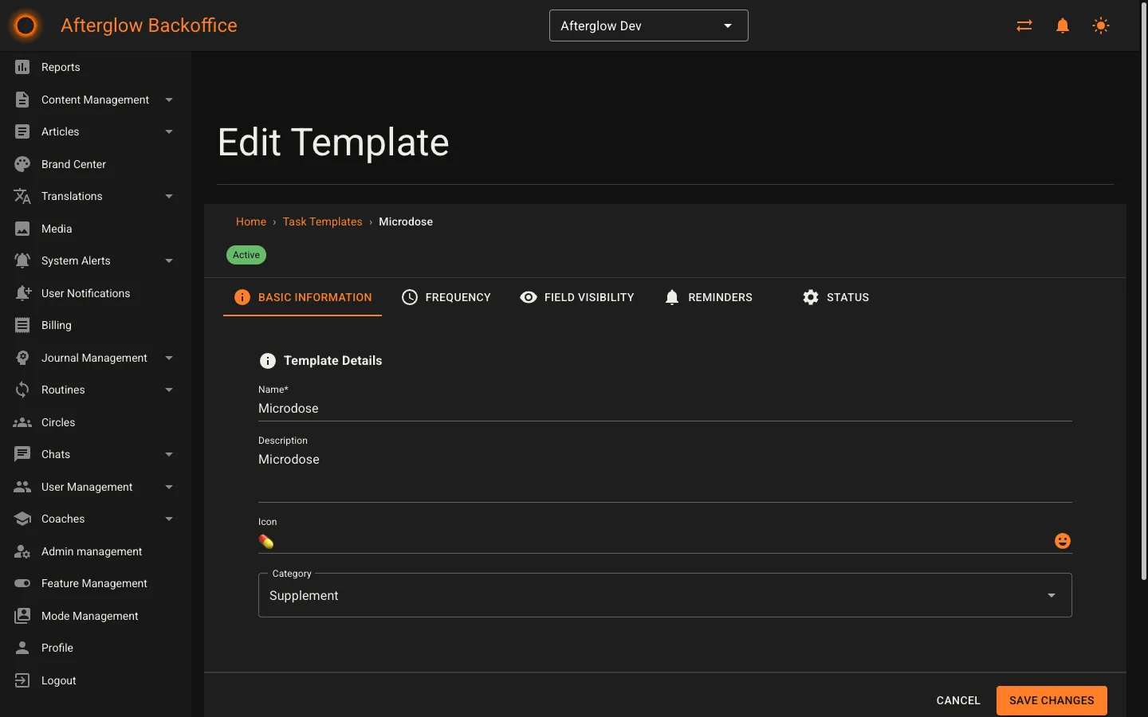
Task: Switch to the Frequency tab
Action: (x=447, y=297)
